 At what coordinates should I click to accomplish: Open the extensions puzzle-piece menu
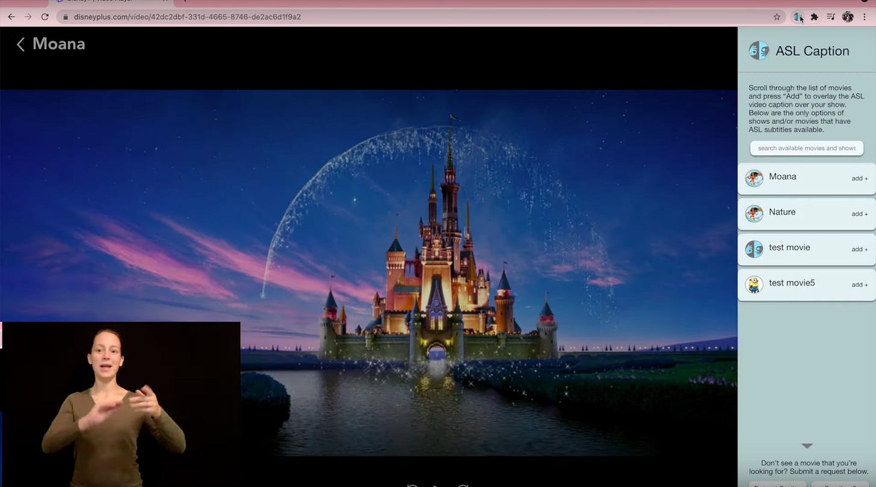(x=814, y=17)
